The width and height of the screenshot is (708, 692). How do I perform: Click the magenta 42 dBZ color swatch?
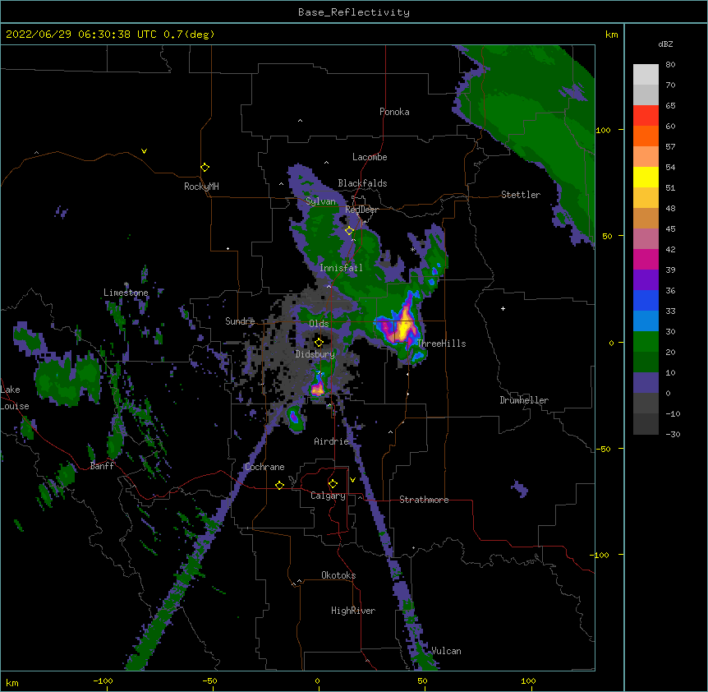[x=646, y=259]
